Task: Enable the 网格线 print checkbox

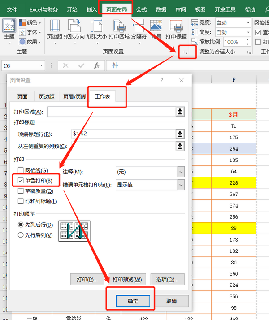Action: (21, 170)
